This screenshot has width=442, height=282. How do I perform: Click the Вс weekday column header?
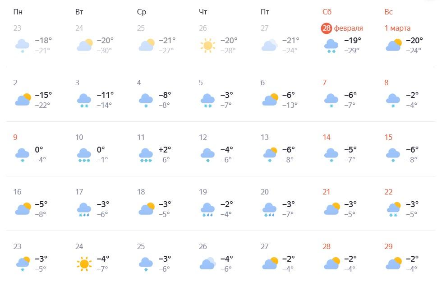click(389, 12)
